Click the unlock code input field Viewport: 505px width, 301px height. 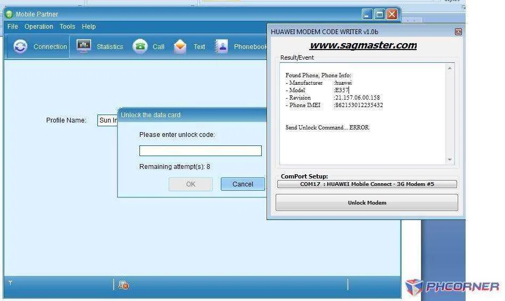pos(200,150)
